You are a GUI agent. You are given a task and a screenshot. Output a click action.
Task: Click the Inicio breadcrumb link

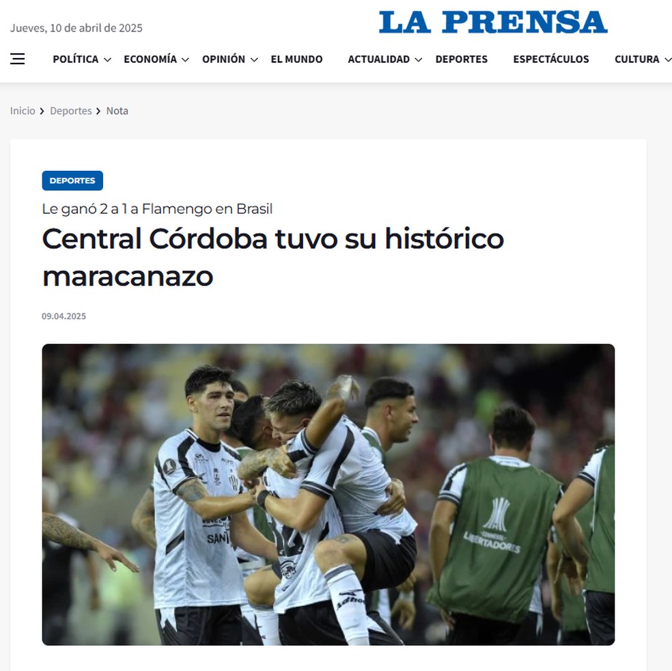coord(23,111)
